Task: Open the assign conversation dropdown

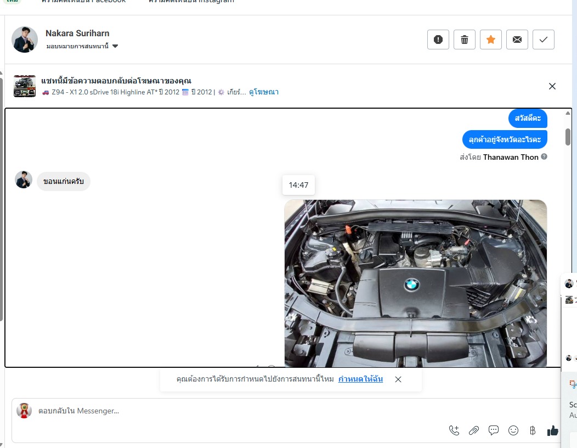Action: [82, 46]
